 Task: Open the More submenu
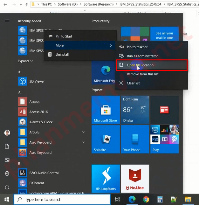click(80, 45)
